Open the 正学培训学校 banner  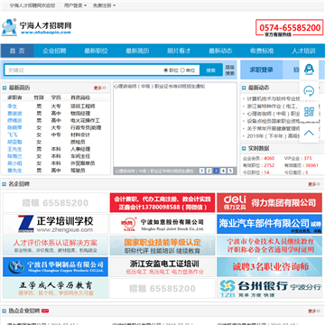[55, 224]
